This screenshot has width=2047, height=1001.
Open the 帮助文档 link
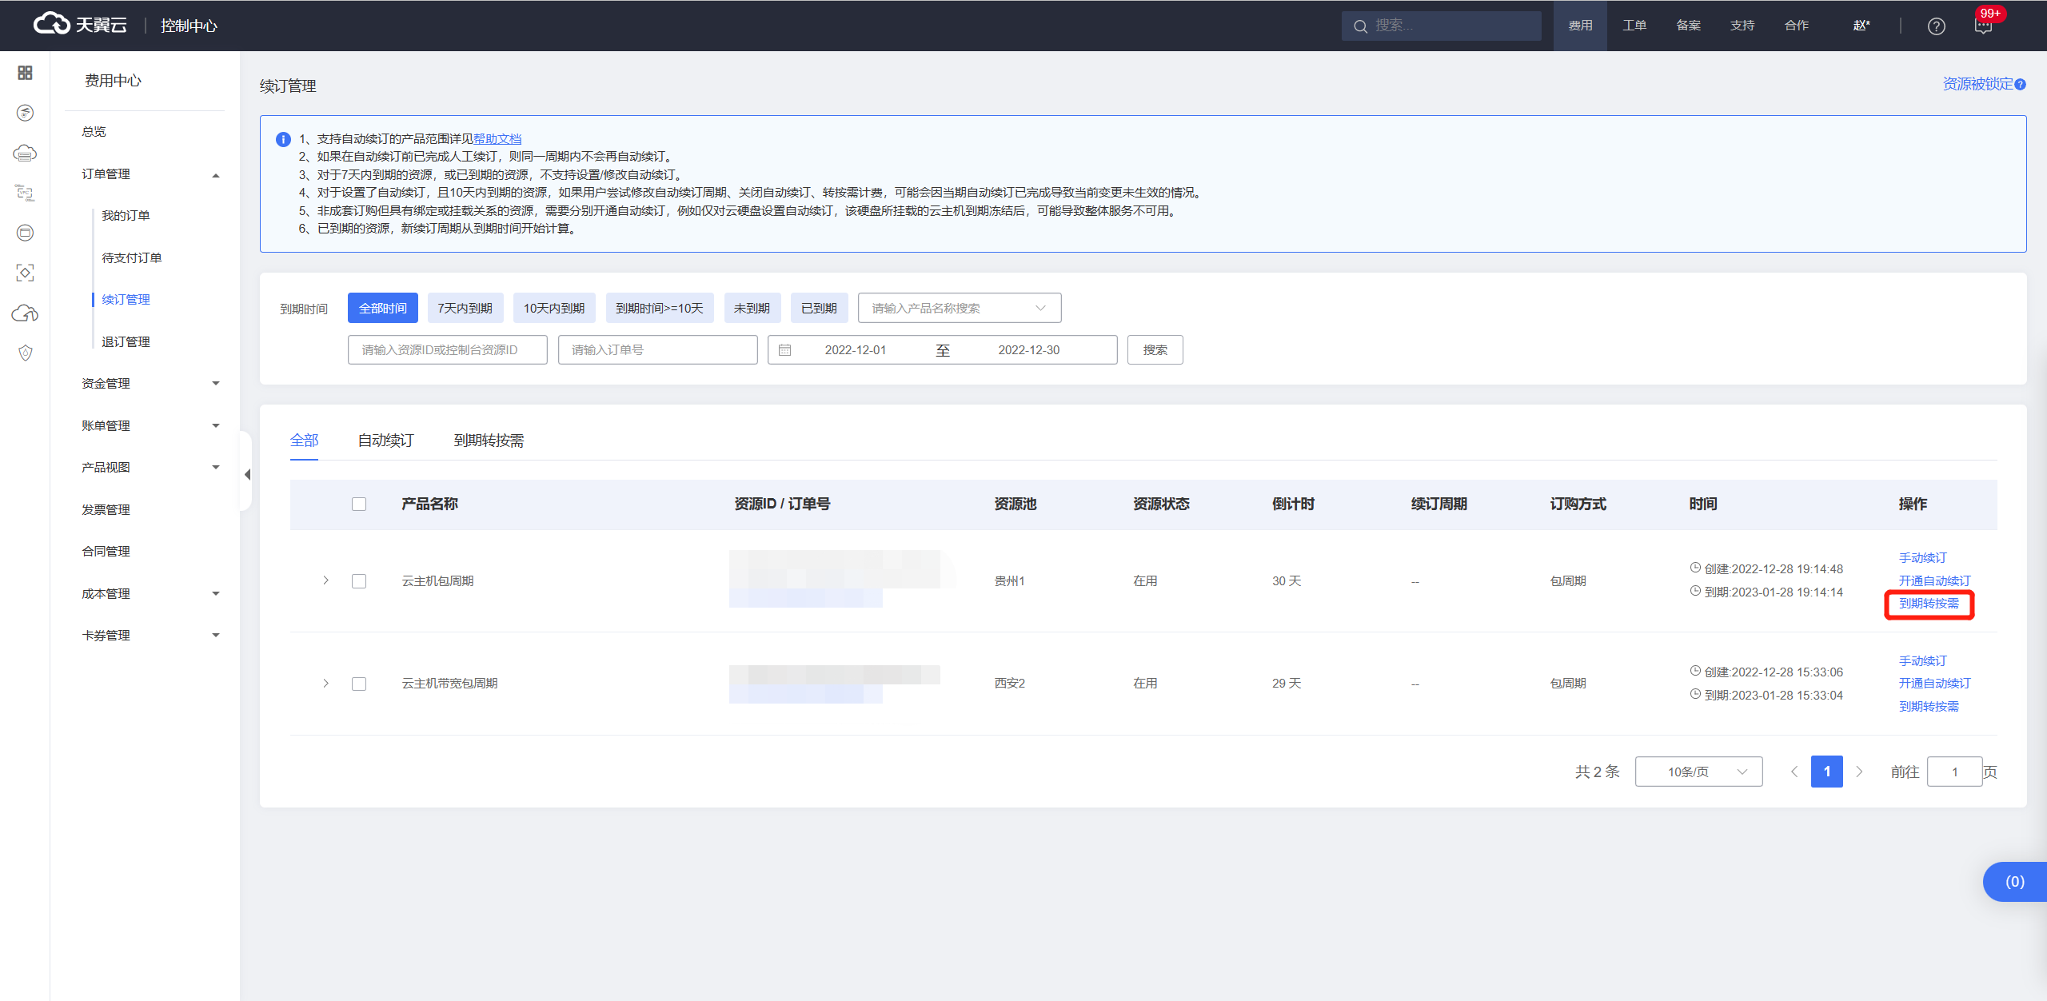497,139
